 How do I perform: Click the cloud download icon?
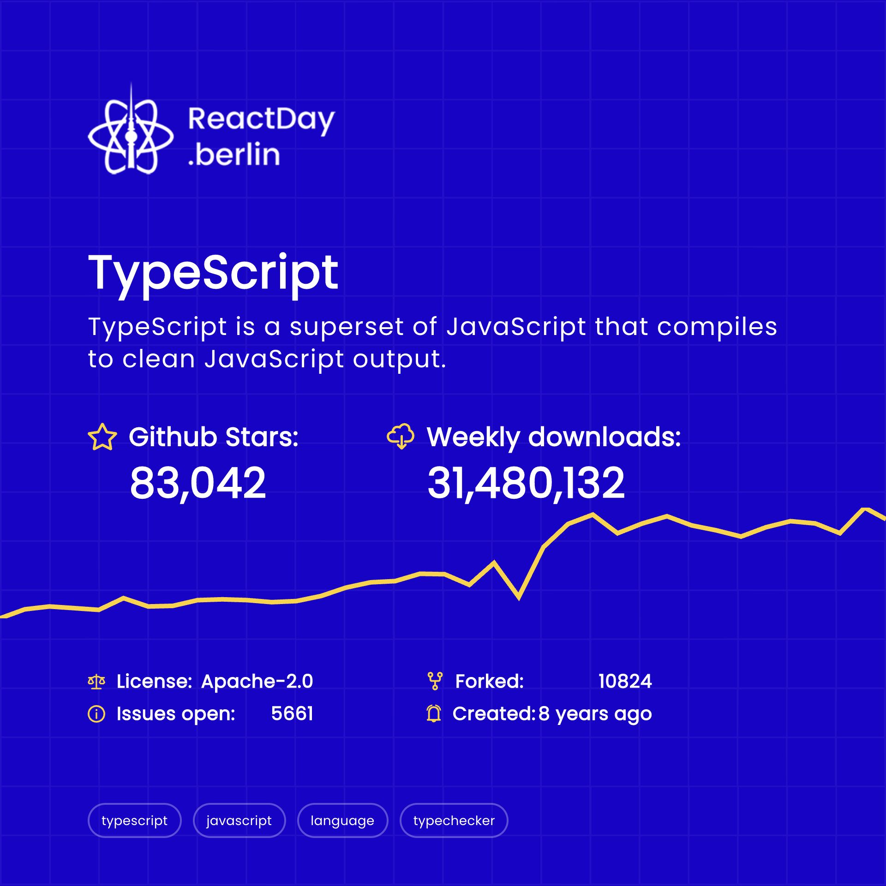[x=400, y=436]
